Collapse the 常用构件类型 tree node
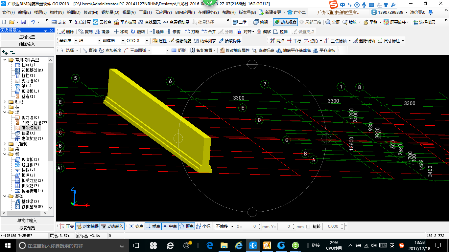 pos(5,60)
